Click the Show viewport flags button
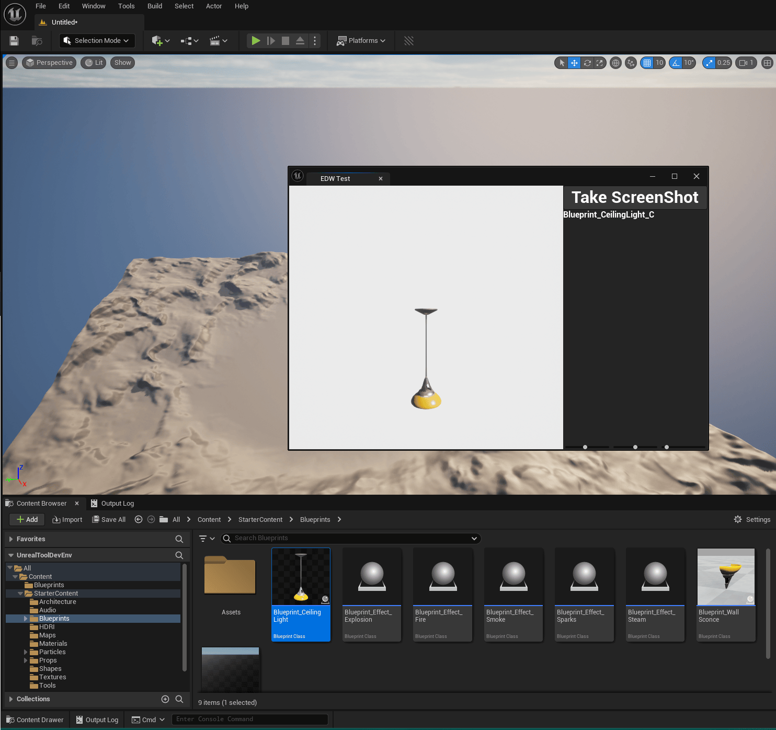The height and width of the screenshot is (730, 776). [123, 63]
